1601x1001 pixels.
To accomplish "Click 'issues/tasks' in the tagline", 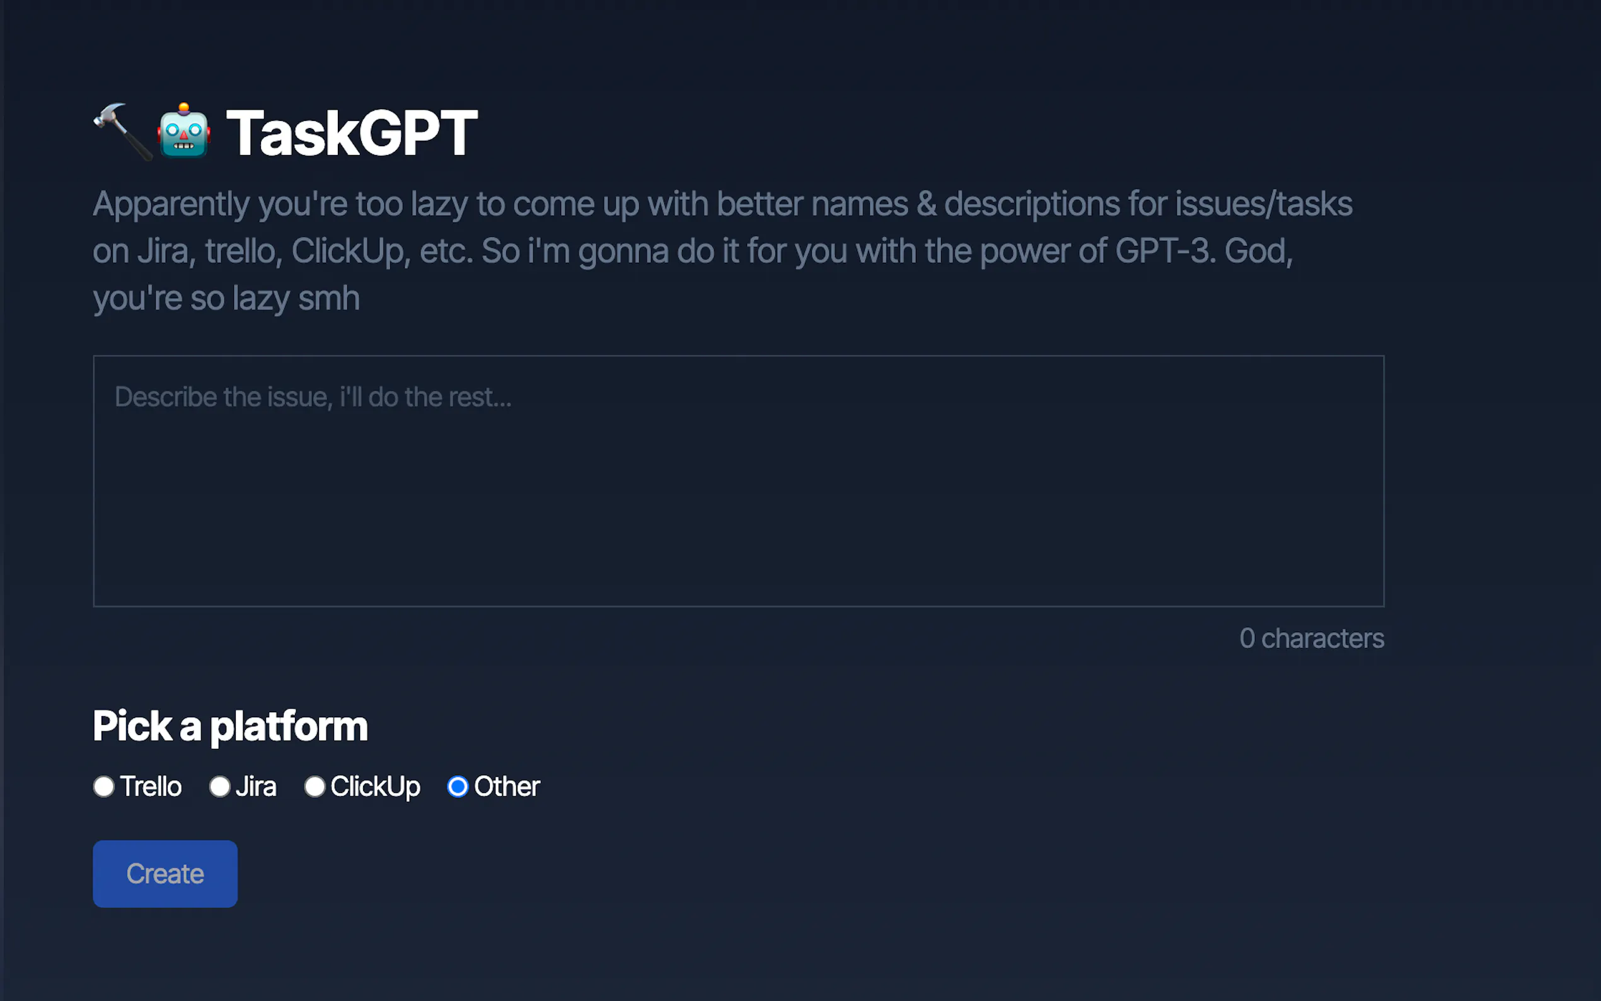I will tap(1263, 204).
